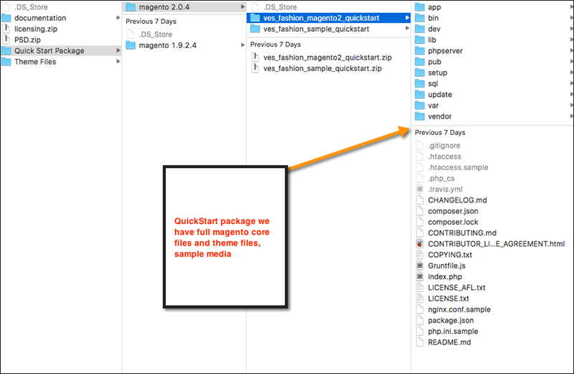The image size is (574, 374).
Task: Select the ves_fashion_sample_quickstart folder icon
Action: pyautogui.click(x=255, y=29)
